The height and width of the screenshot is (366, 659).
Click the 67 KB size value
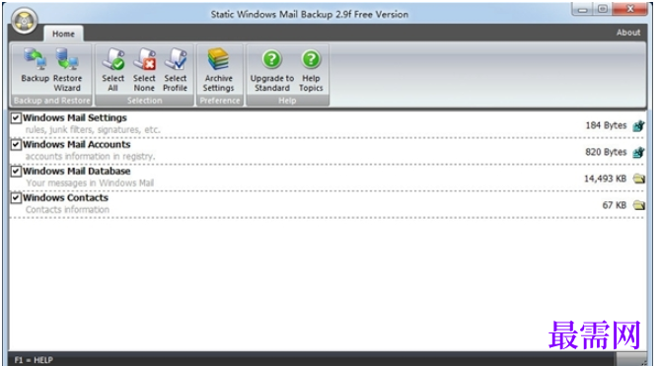coord(615,205)
